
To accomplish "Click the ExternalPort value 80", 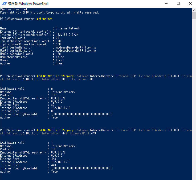I will tap(53, 105).
